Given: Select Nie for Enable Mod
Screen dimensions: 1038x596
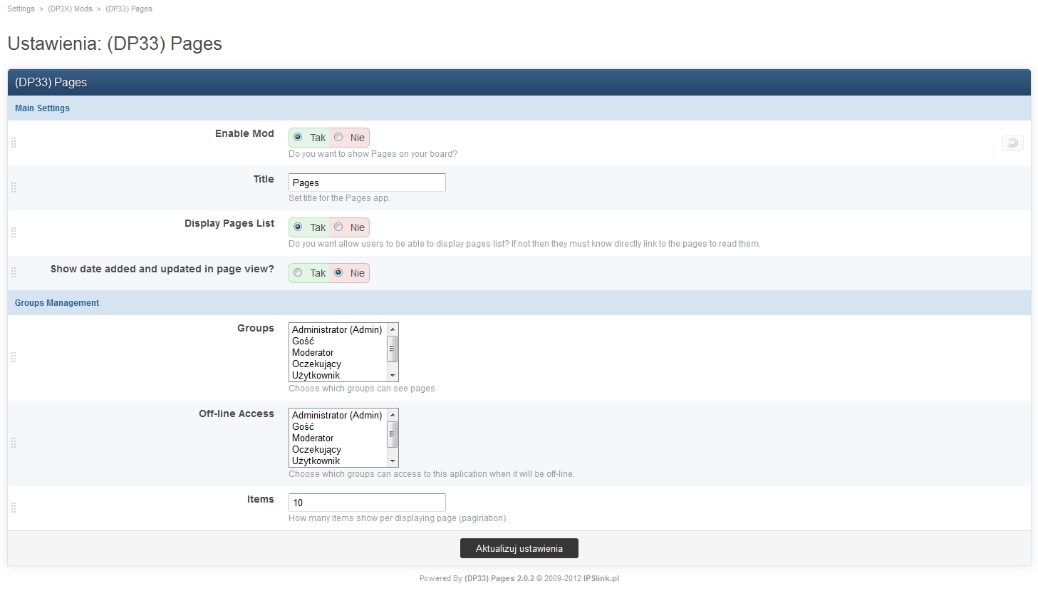Looking at the screenshot, I should click(x=339, y=138).
